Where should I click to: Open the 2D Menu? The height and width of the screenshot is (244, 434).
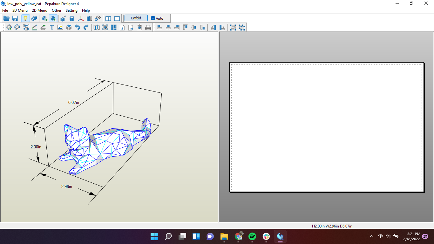(x=39, y=10)
